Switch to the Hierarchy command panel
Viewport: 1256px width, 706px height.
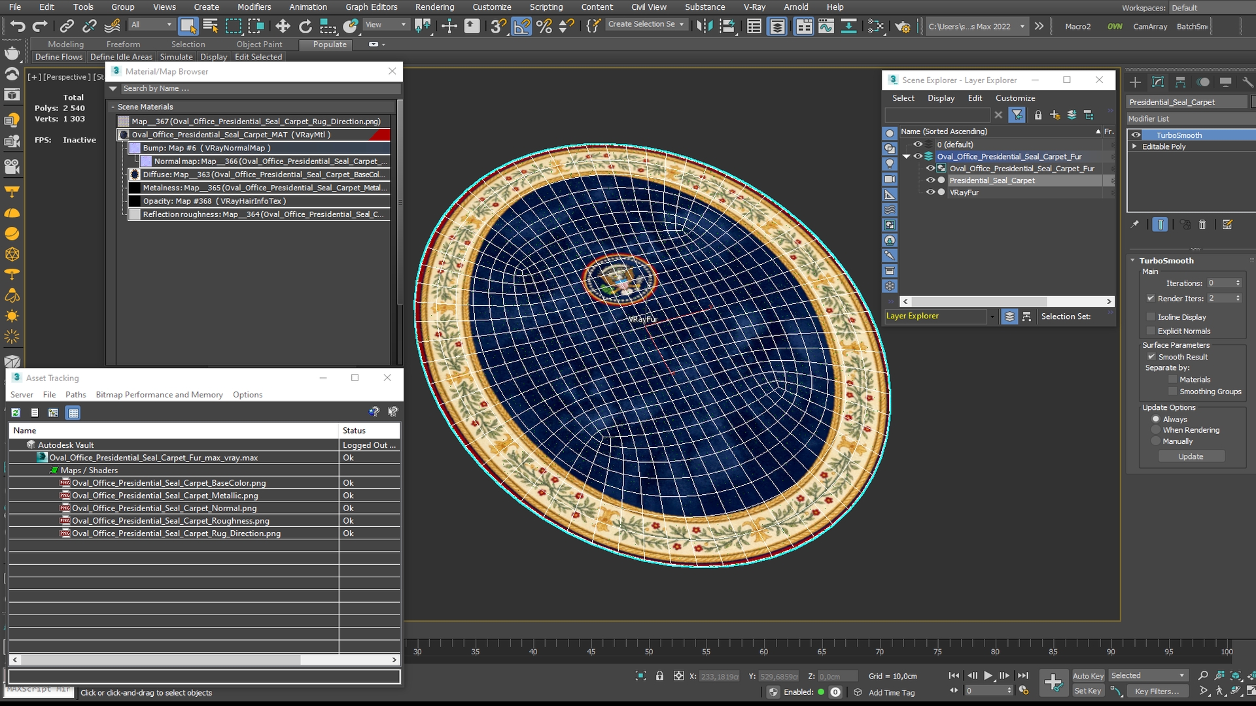tap(1180, 82)
